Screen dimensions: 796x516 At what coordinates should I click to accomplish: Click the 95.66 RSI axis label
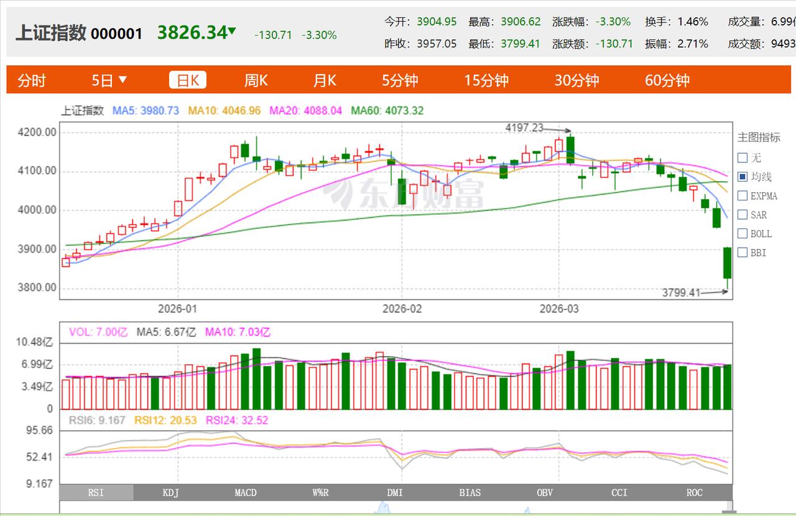[39, 430]
